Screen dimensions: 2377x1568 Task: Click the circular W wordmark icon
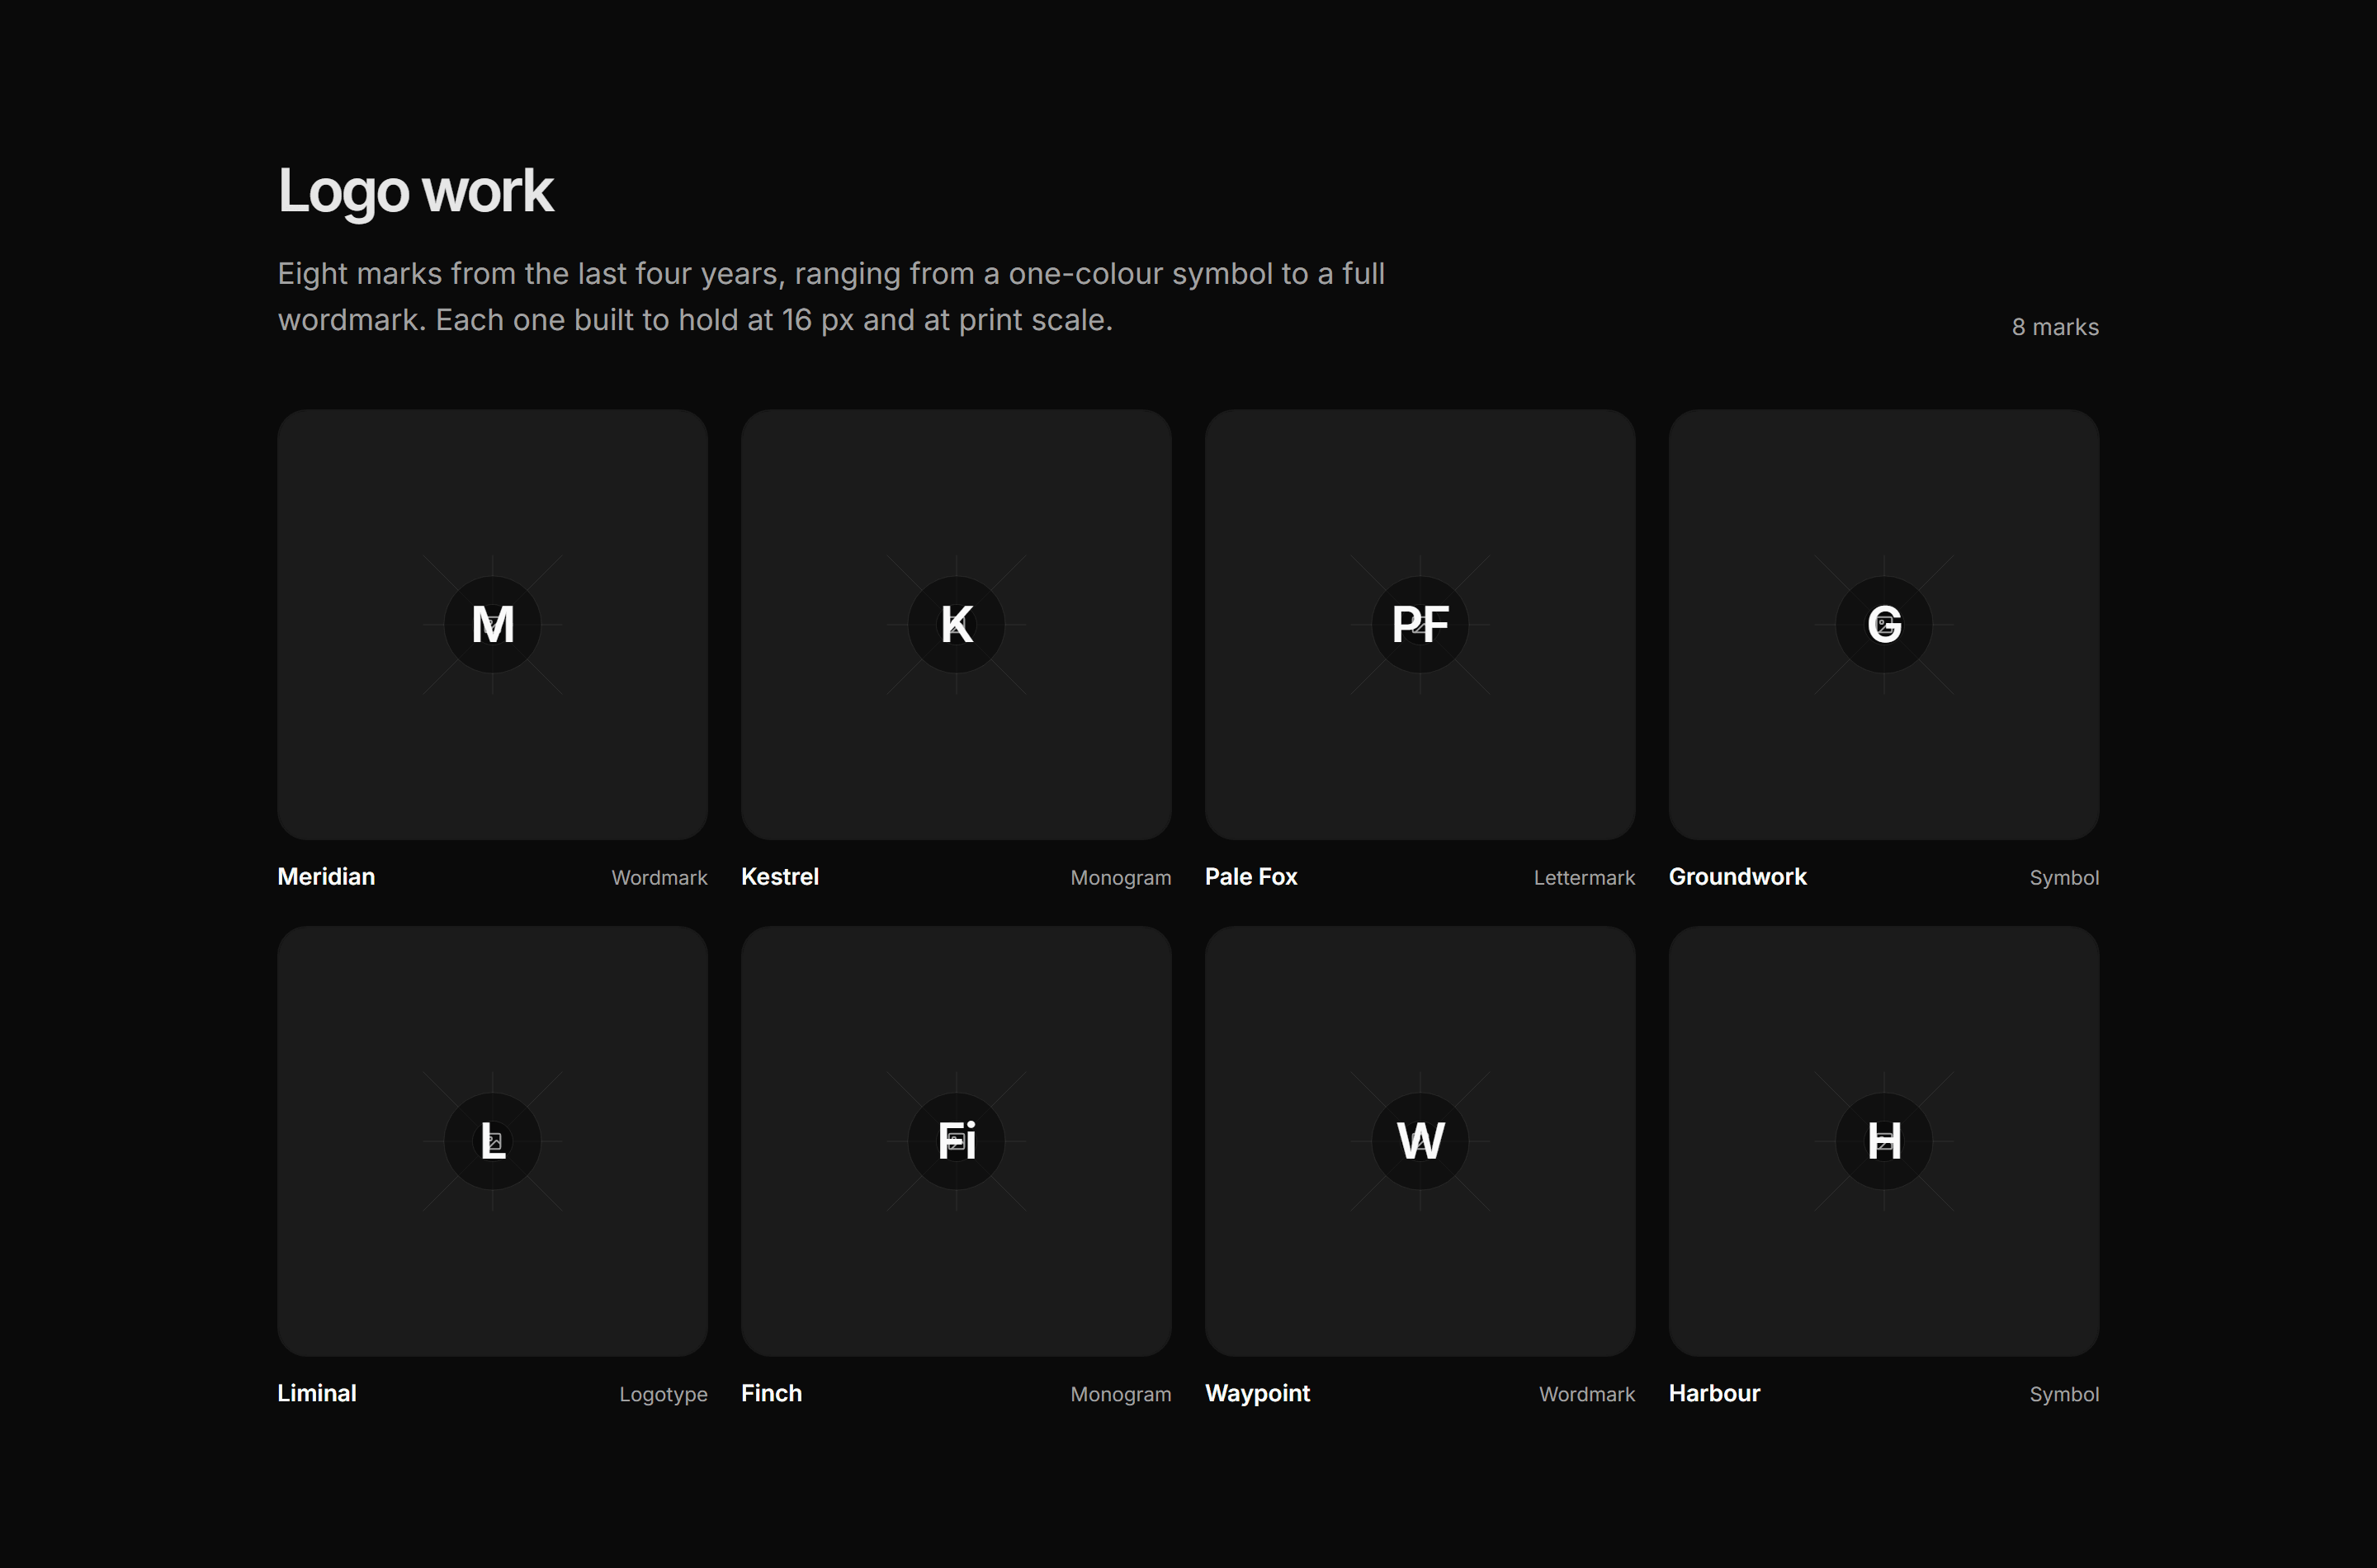1420,1141
